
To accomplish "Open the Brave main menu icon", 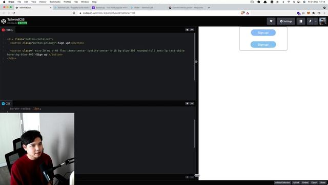I will [x=324, y=13].
